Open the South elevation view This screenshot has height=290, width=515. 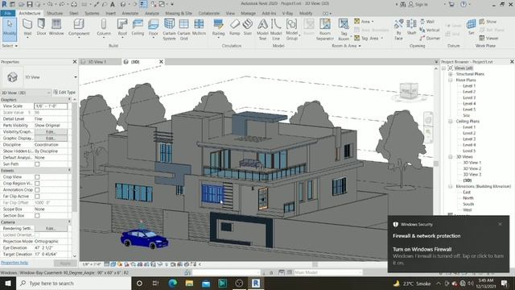[x=468, y=204]
